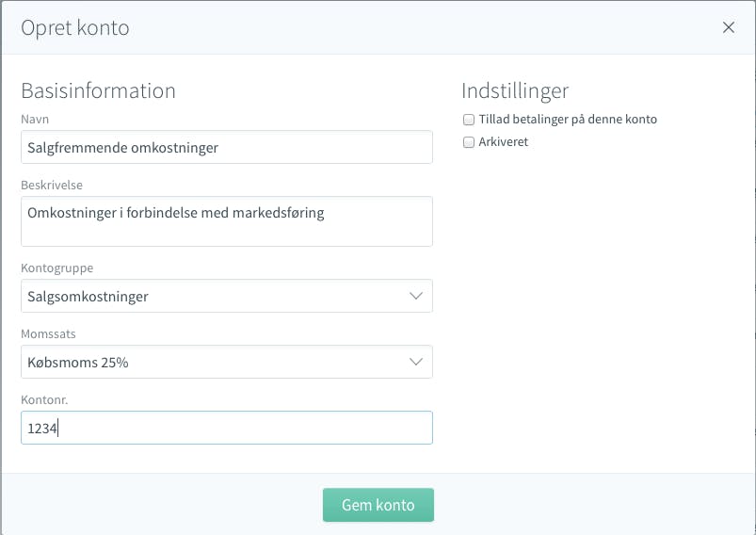Image resolution: width=756 pixels, height=535 pixels.
Task: Focus the Kontonr. field containing 1234
Action: click(227, 428)
